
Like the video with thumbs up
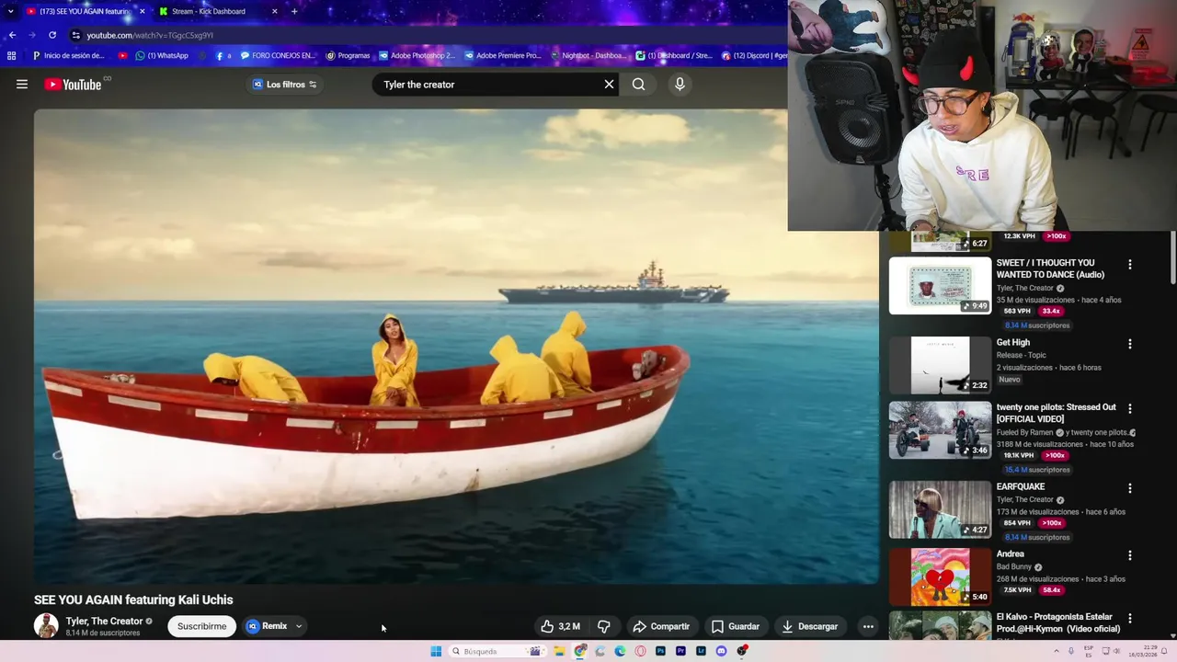click(560, 626)
